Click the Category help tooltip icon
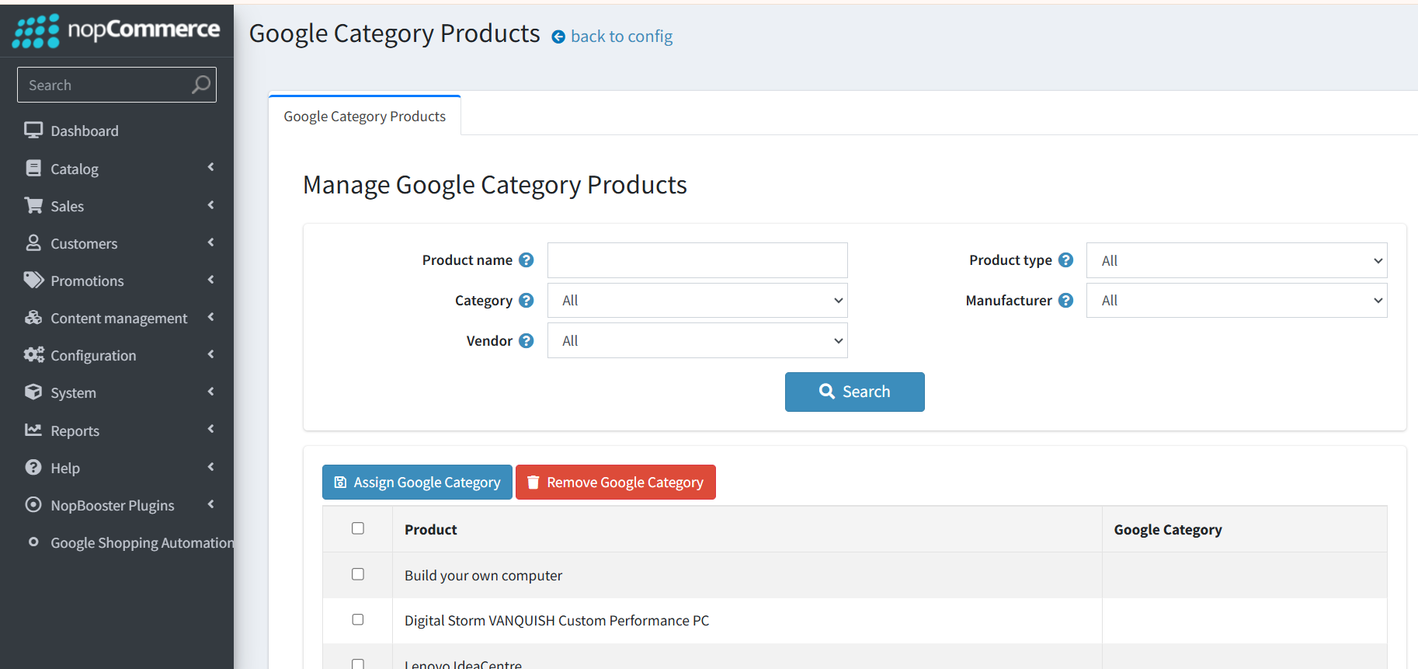 (527, 300)
